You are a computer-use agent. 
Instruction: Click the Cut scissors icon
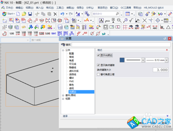pyautogui.click(x=37, y=14)
